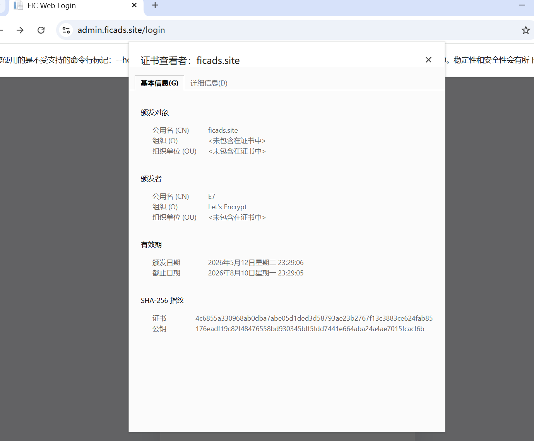
Task: Click the 颁发日期 label
Action: coord(166,263)
